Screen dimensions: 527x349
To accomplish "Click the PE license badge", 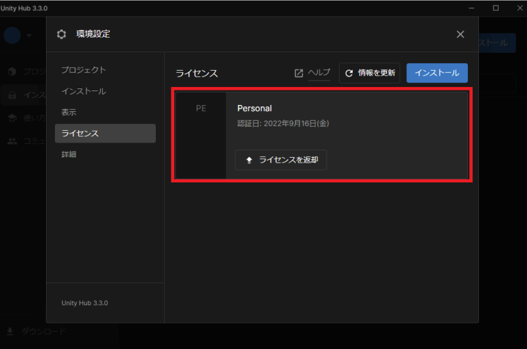I will [x=200, y=108].
